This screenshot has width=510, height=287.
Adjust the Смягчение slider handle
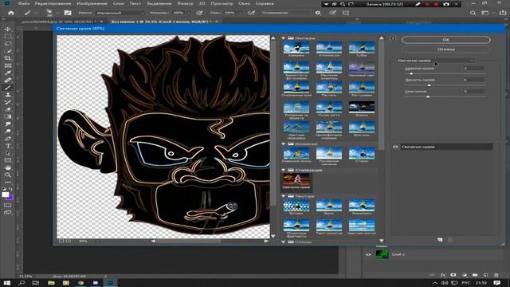click(428, 96)
